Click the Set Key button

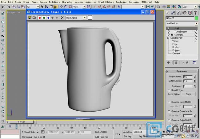[127, 136]
